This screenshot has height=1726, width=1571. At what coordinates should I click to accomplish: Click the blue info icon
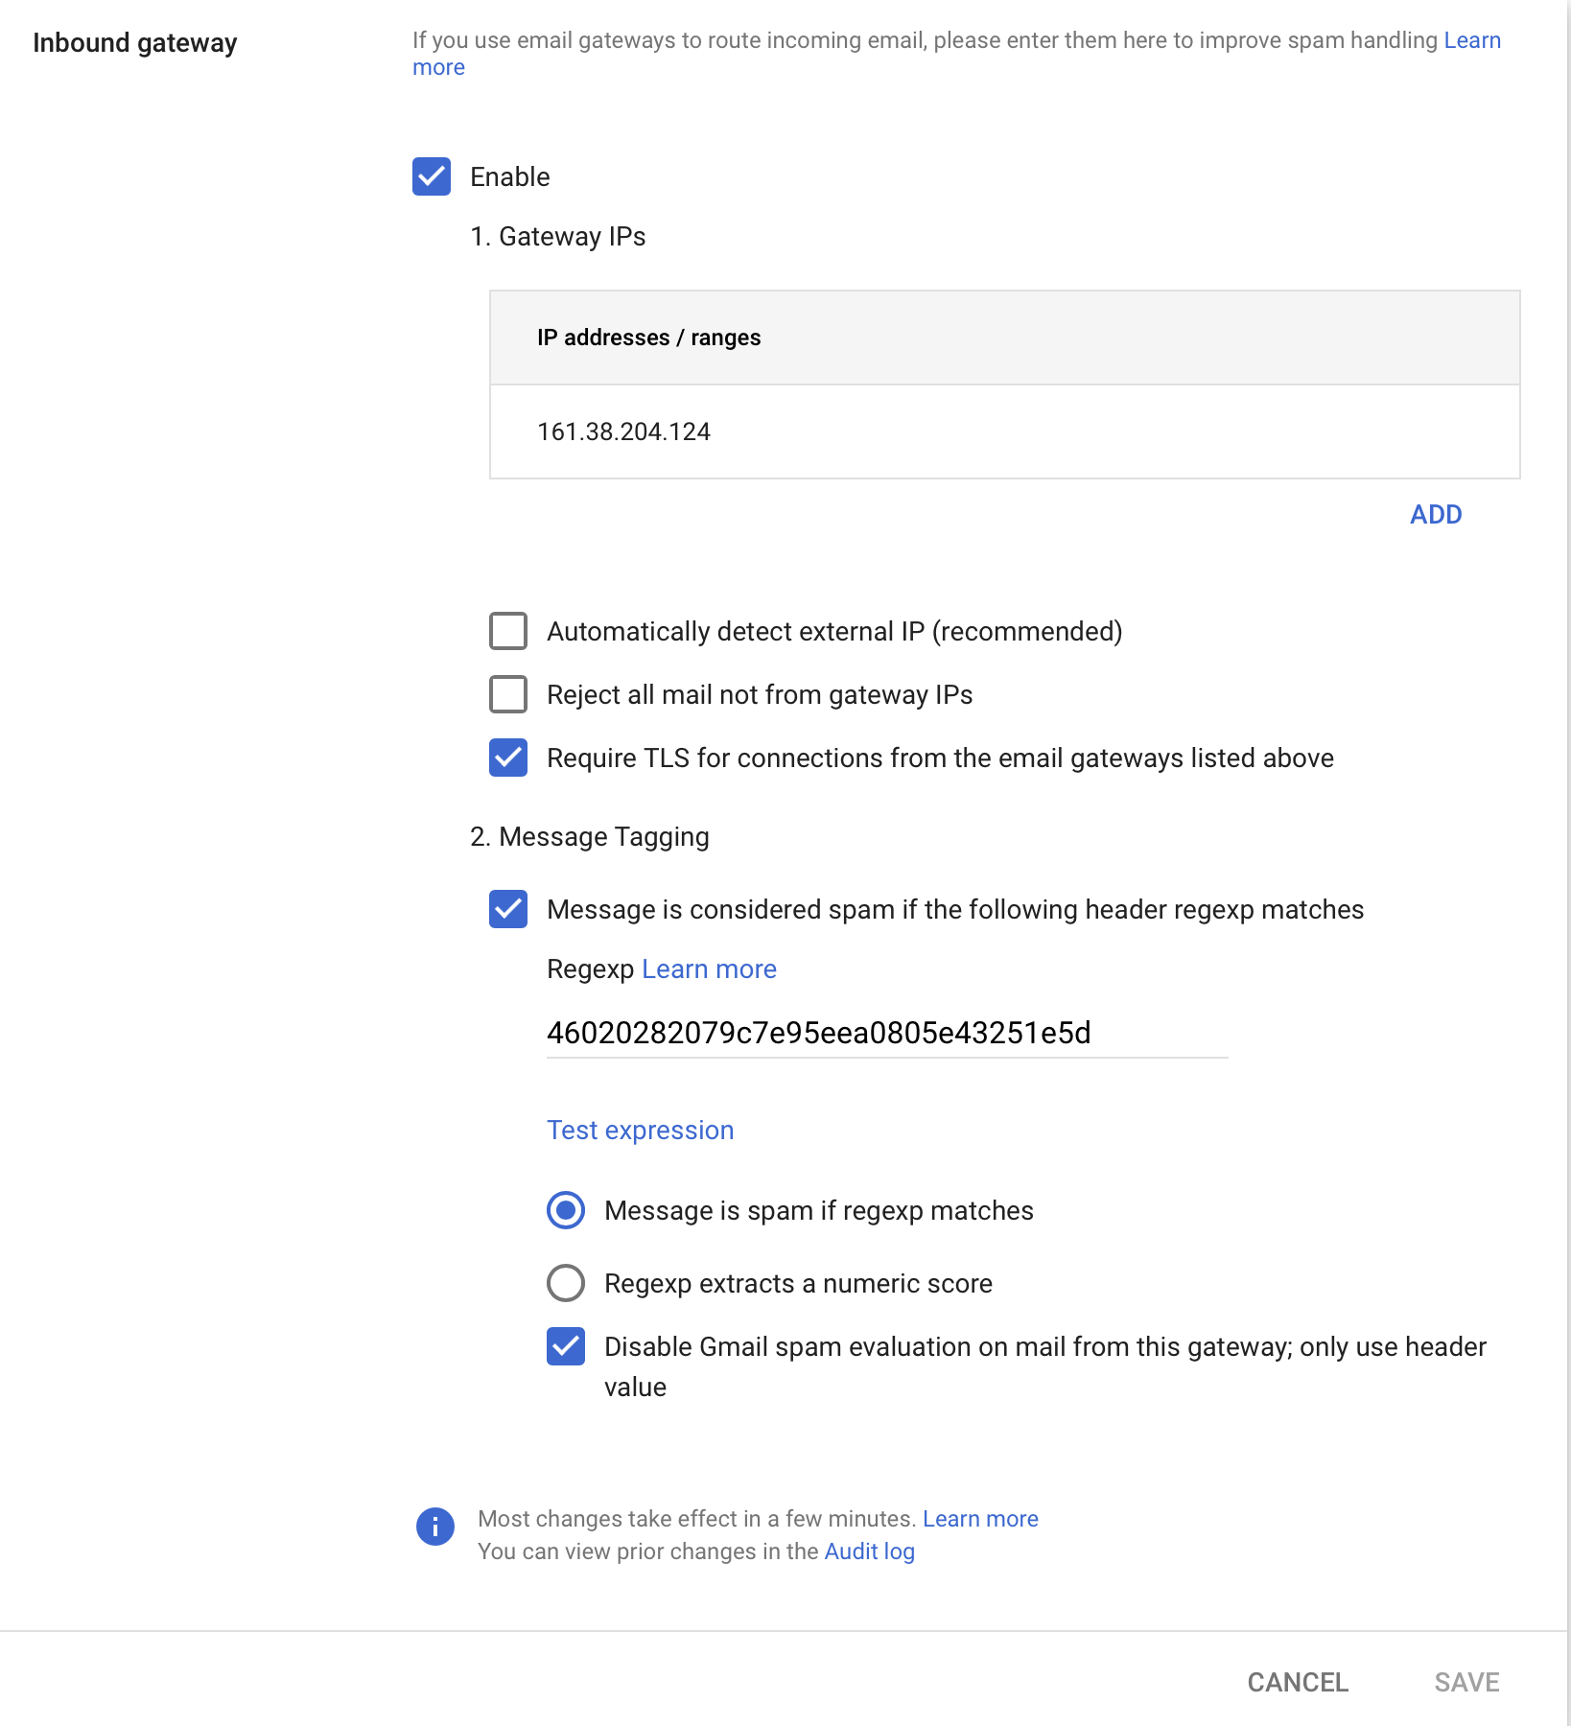click(434, 1526)
